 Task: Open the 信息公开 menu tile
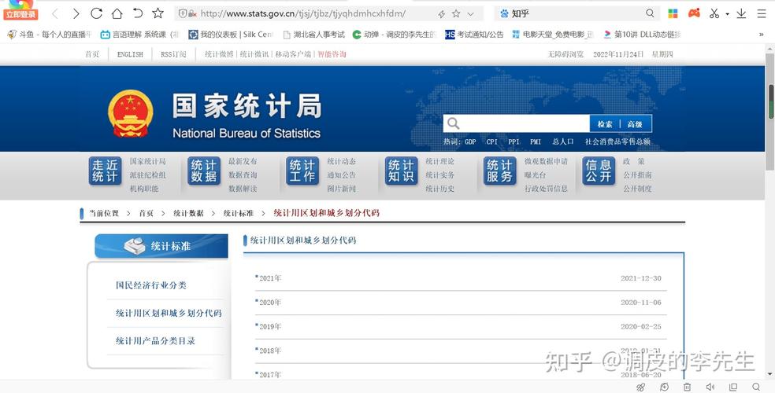pos(599,171)
